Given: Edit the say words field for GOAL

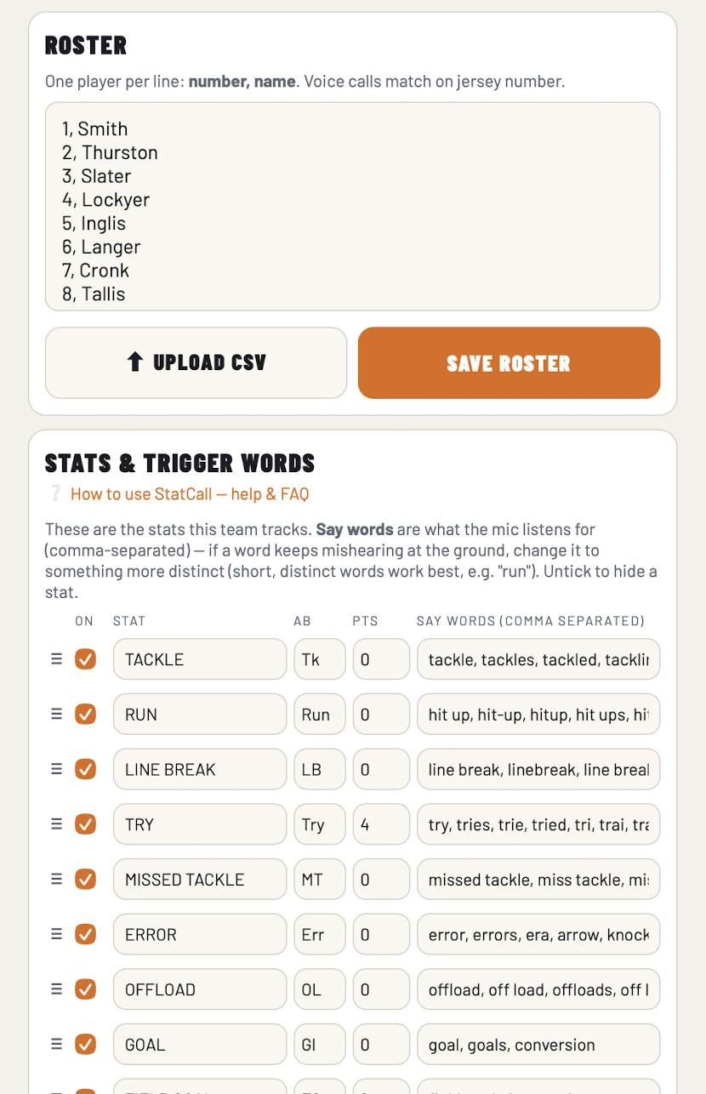Looking at the screenshot, I should [538, 1045].
